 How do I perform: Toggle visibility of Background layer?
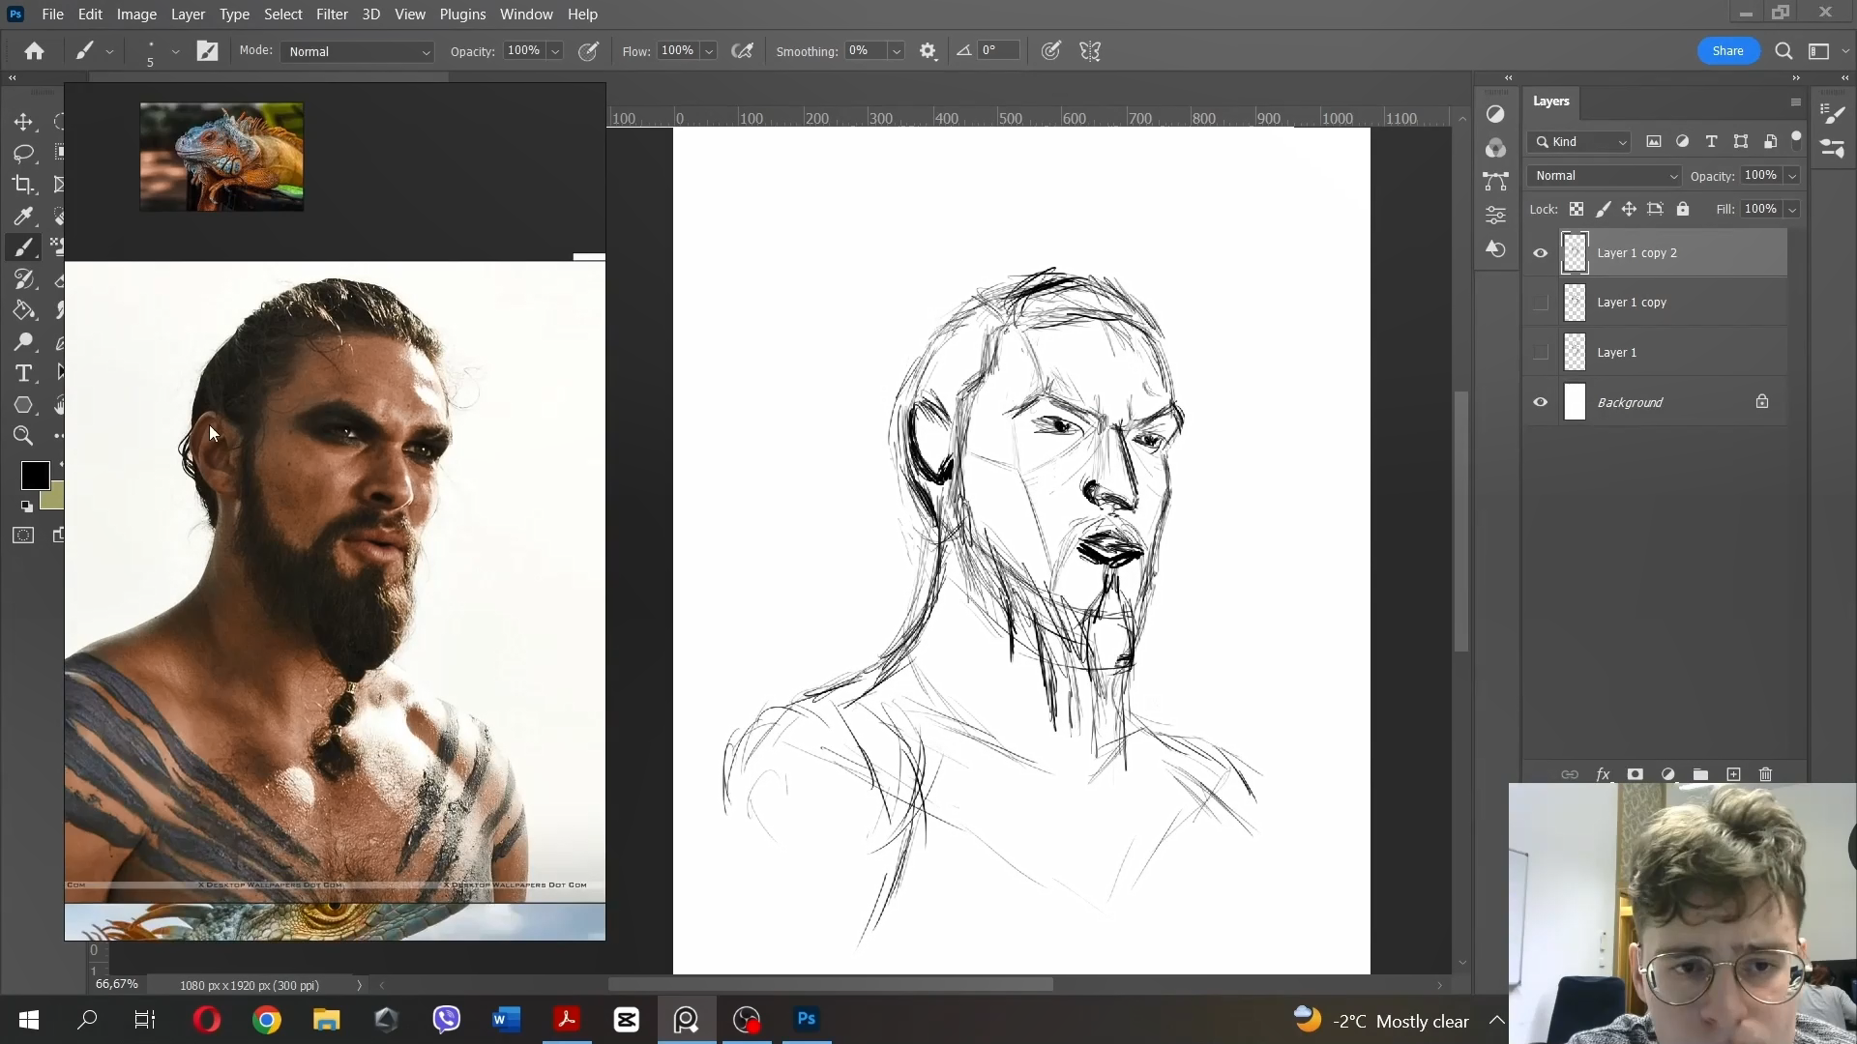tap(1541, 402)
